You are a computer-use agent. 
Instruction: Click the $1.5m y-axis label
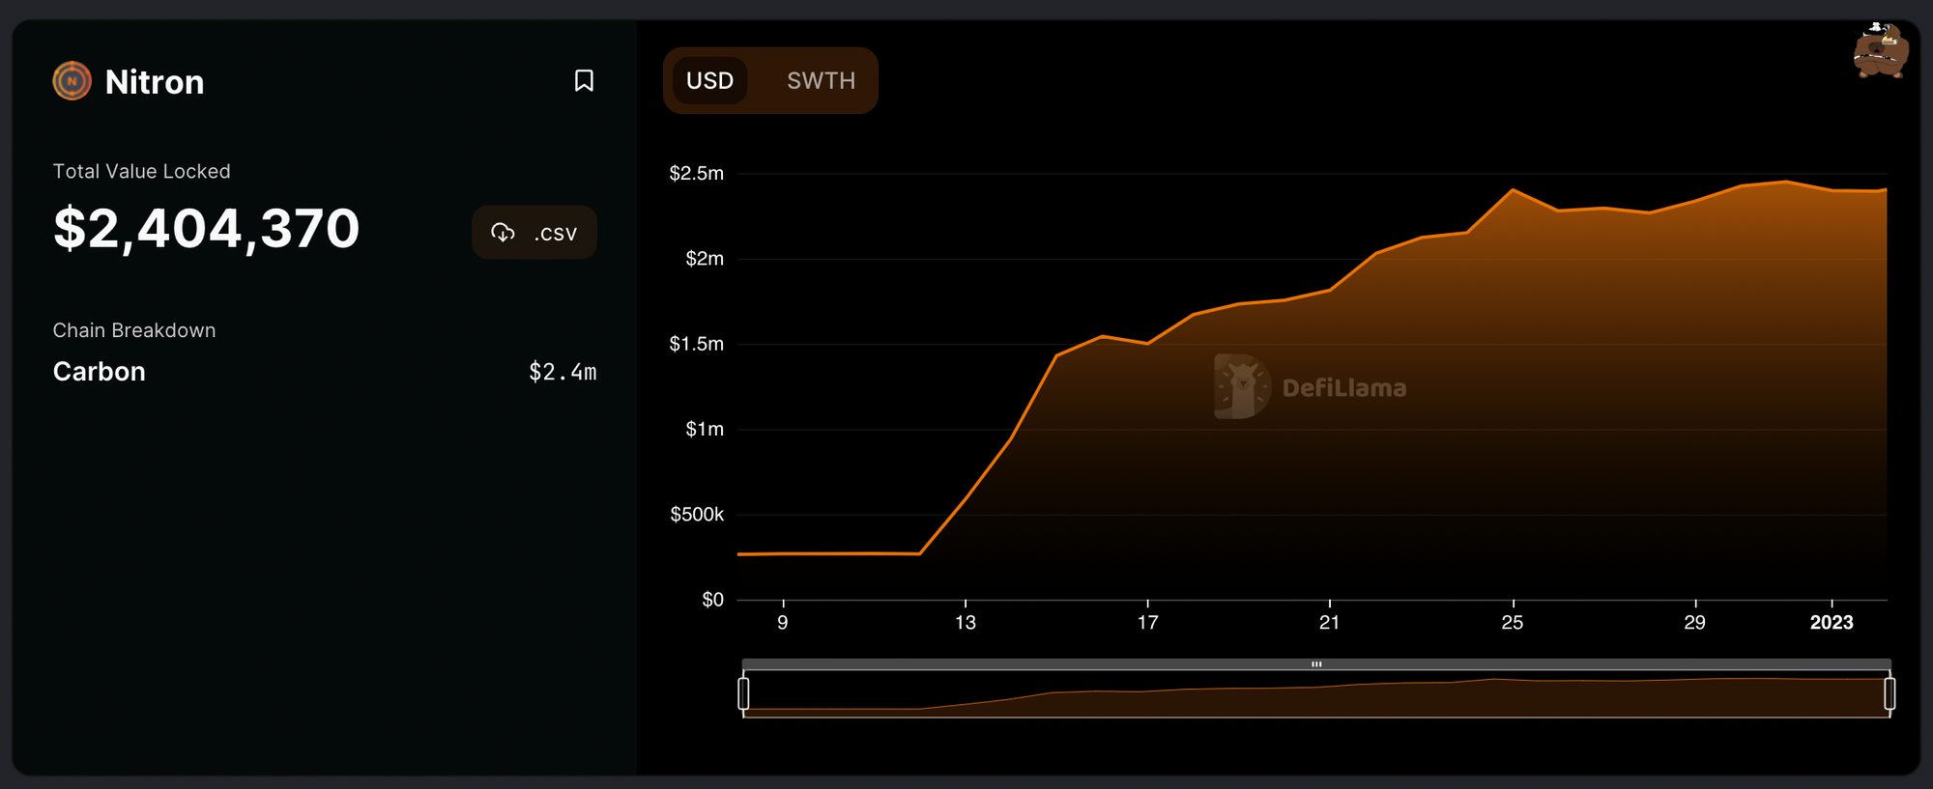click(x=696, y=344)
